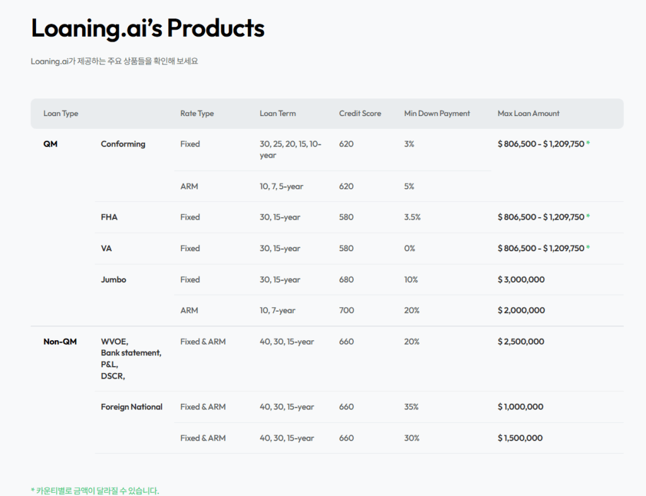This screenshot has width=646, height=496.
Task: Select "ARM" in the 10, 7-year row
Action: [189, 310]
